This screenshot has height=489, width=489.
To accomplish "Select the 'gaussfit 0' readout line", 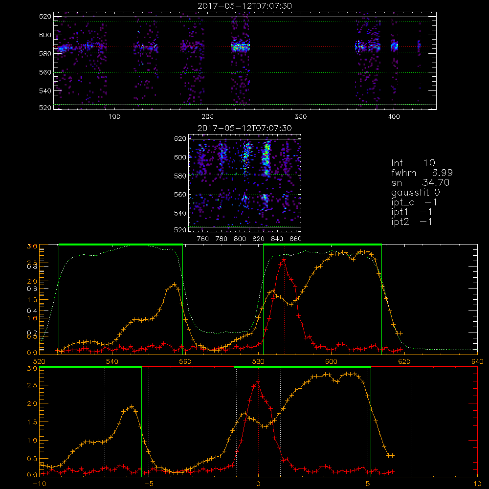I will coord(415,193).
